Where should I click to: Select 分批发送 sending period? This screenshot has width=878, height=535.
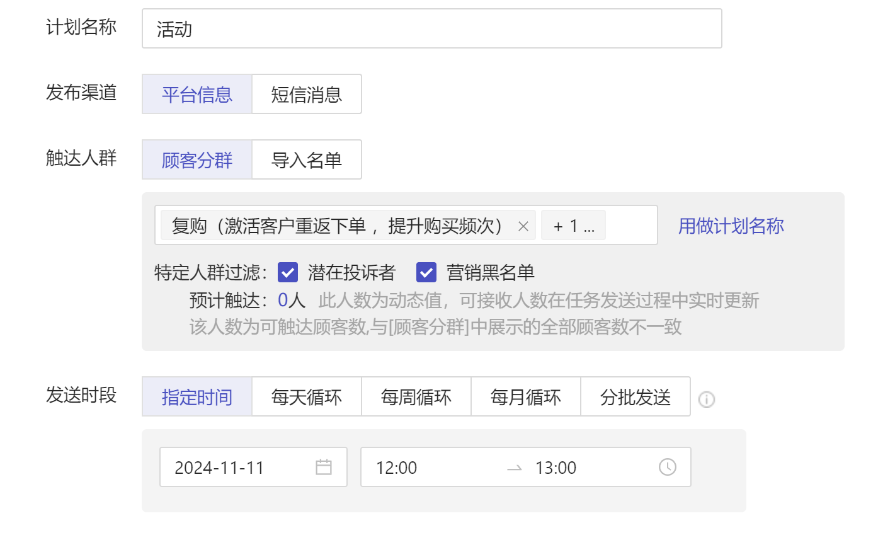636,397
